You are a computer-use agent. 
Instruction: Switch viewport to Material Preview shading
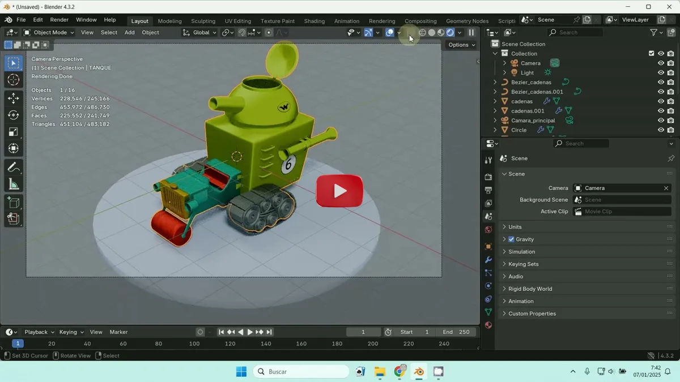click(441, 33)
